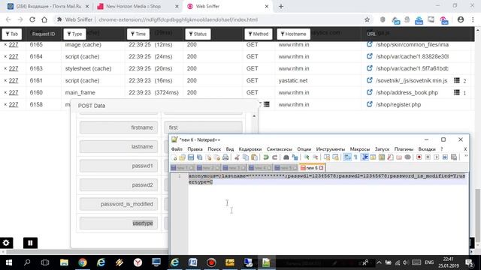
Task: Remove request row 6161 with its ×
Action: tap(5, 80)
